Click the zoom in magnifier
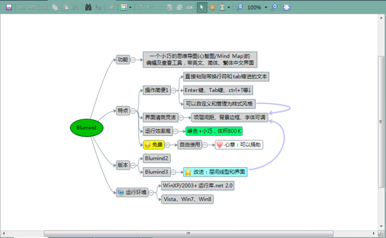The image size is (386, 238). pyautogui.click(x=274, y=8)
